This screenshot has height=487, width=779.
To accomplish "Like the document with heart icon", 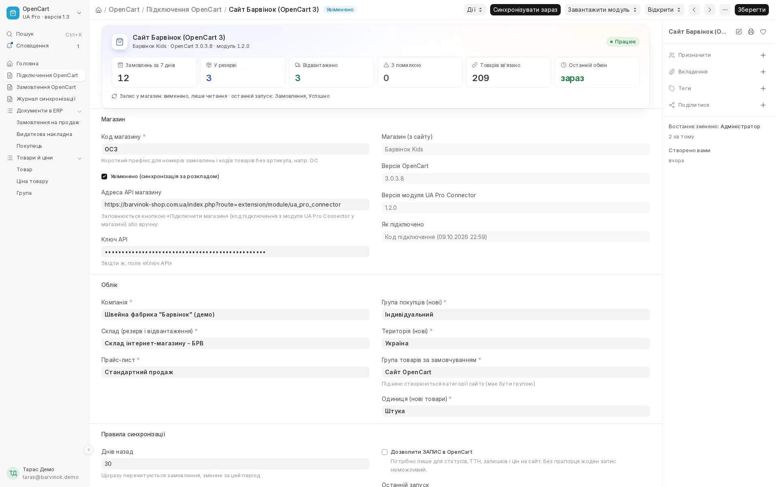I will pyautogui.click(x=763, y=32).
